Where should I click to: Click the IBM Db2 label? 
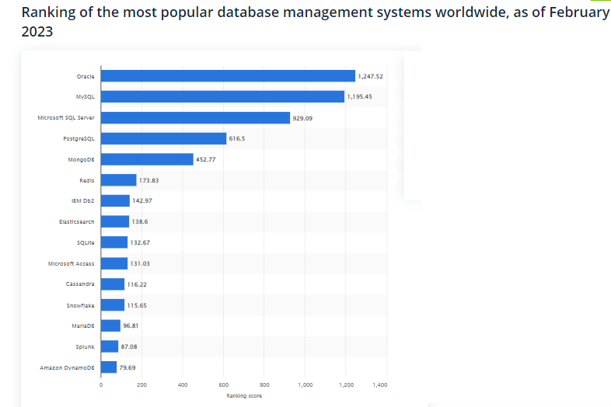[x=82, y=201]
